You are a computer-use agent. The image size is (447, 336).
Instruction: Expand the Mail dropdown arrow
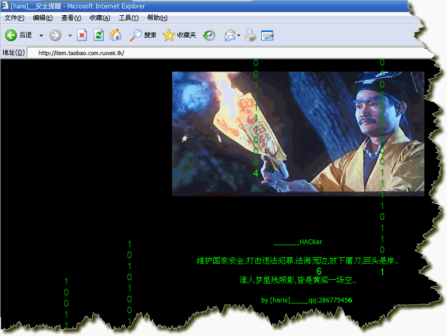[239, 36]
